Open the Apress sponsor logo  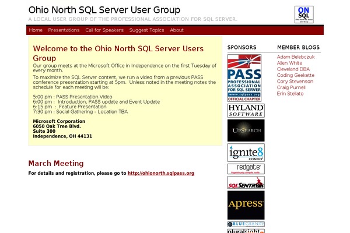click(246, 205)
